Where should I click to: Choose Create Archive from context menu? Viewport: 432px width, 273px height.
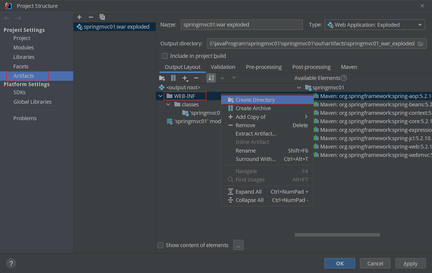pos(267,108)
